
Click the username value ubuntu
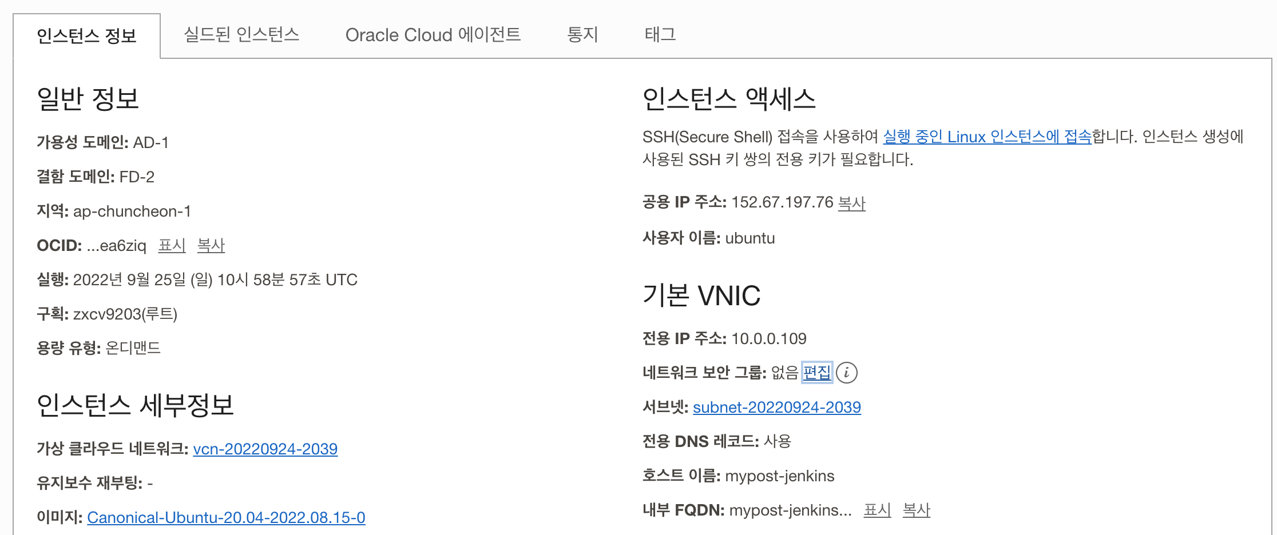point(750,238)
